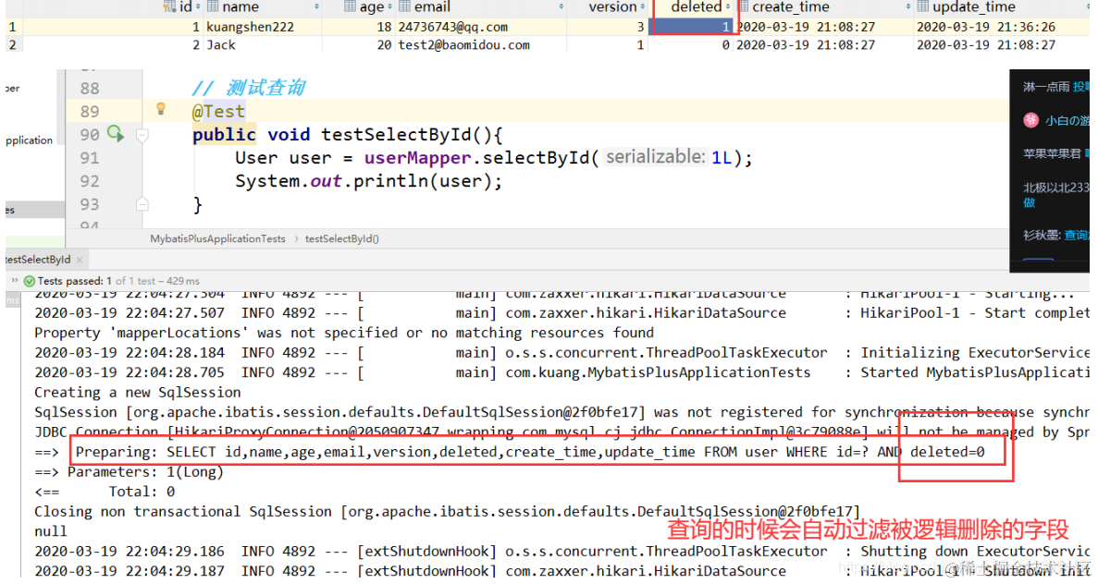The image size is (1098, 584).
Task: Select the deleted cell in row 1
Action: (691, 27)
